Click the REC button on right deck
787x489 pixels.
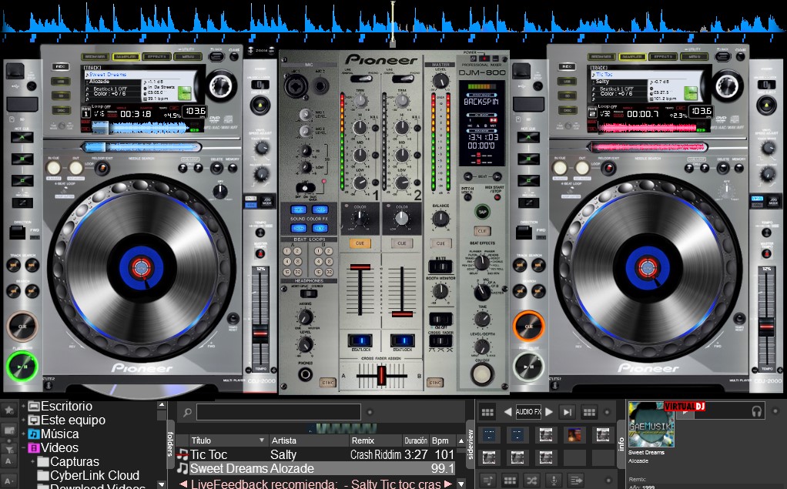[x=568, y=67]
